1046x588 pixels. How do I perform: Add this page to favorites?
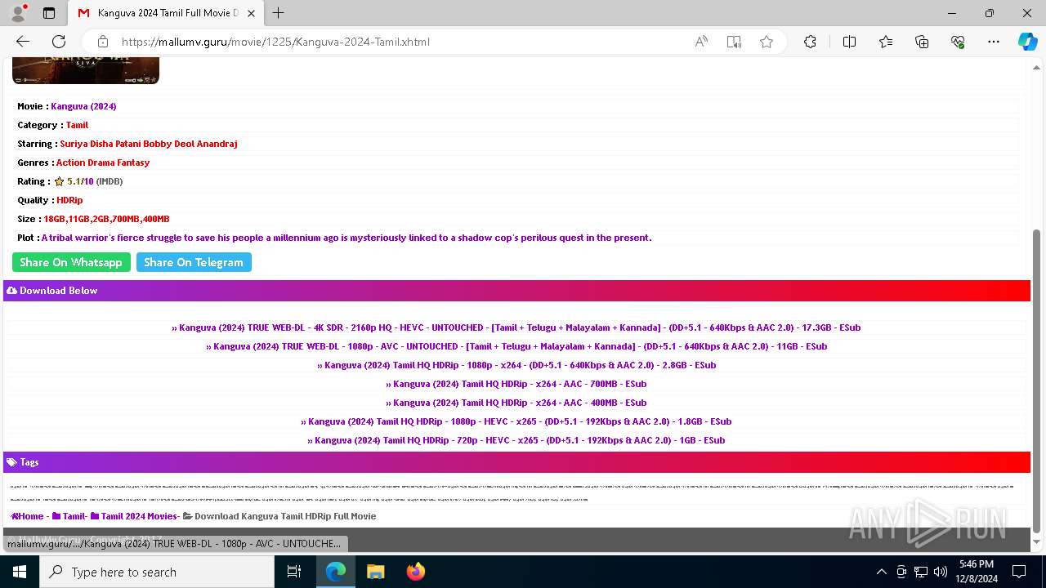click(767, 42)
